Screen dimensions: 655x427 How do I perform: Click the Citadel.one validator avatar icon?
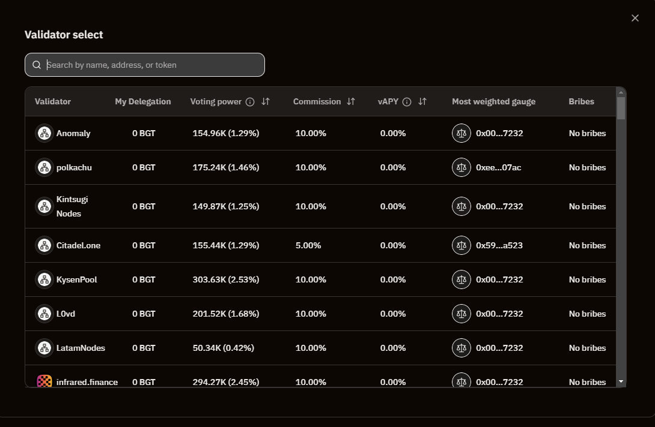[x=44, y=246]
